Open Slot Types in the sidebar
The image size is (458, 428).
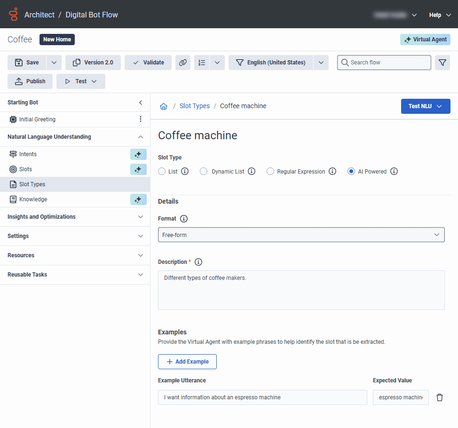click(75, 184)
